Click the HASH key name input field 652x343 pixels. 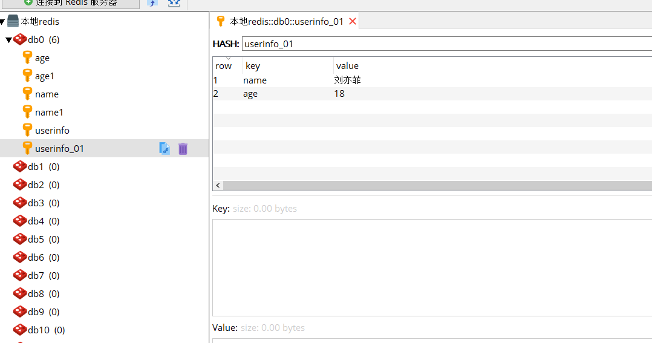pyautogui.click(x=446, y=44)
